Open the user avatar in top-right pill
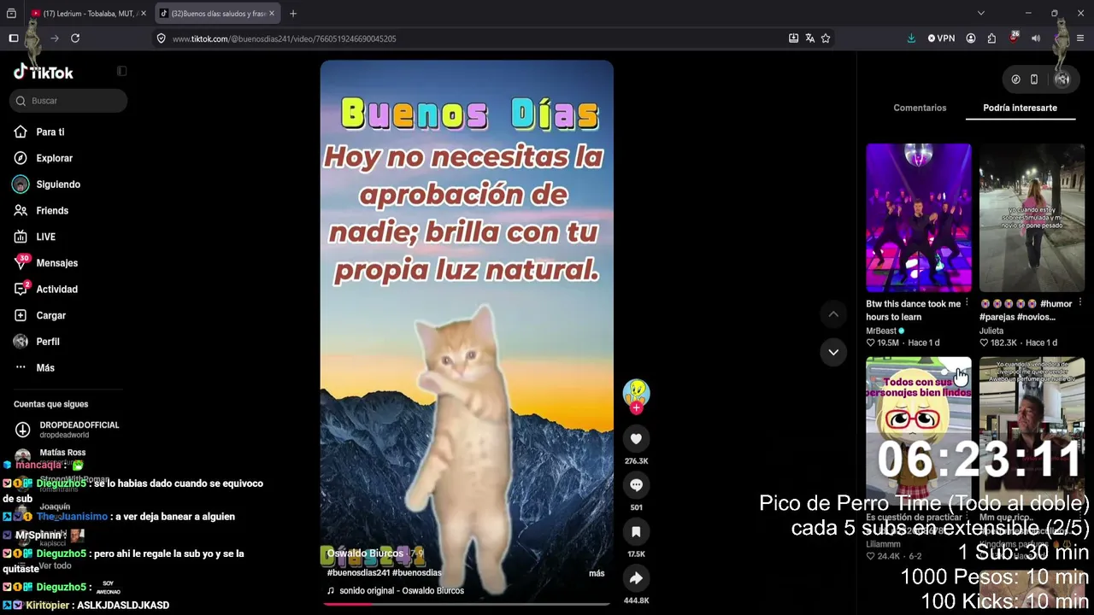1094x615 pixels. [1062, 79]
